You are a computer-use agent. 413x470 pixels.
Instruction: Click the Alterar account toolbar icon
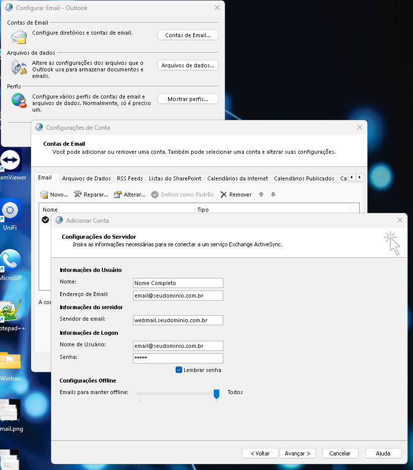point(118,195)
